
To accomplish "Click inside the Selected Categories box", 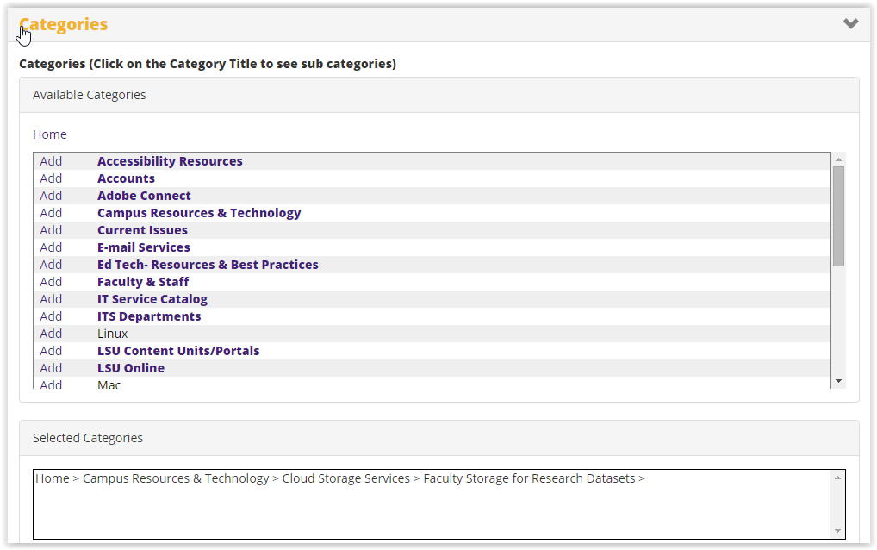I will [x=431, y=509].
